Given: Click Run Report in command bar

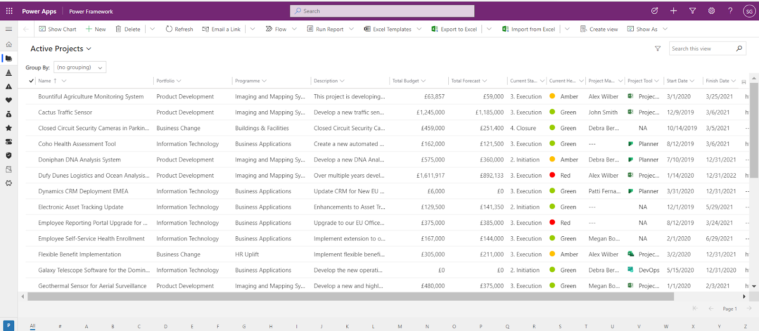Looking at the screenshot, I should click(325, 29).
